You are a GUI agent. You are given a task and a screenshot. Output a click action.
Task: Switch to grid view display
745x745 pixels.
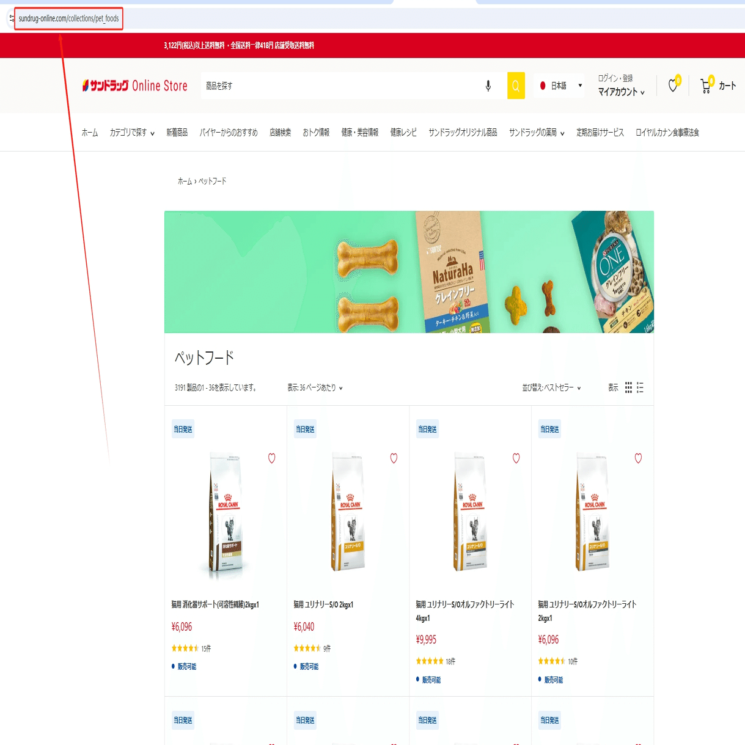pos(628,387)
